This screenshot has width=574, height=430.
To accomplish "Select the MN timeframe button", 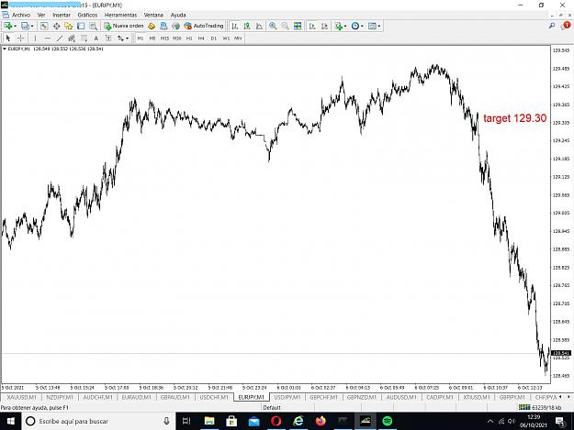I will [238, 39].
